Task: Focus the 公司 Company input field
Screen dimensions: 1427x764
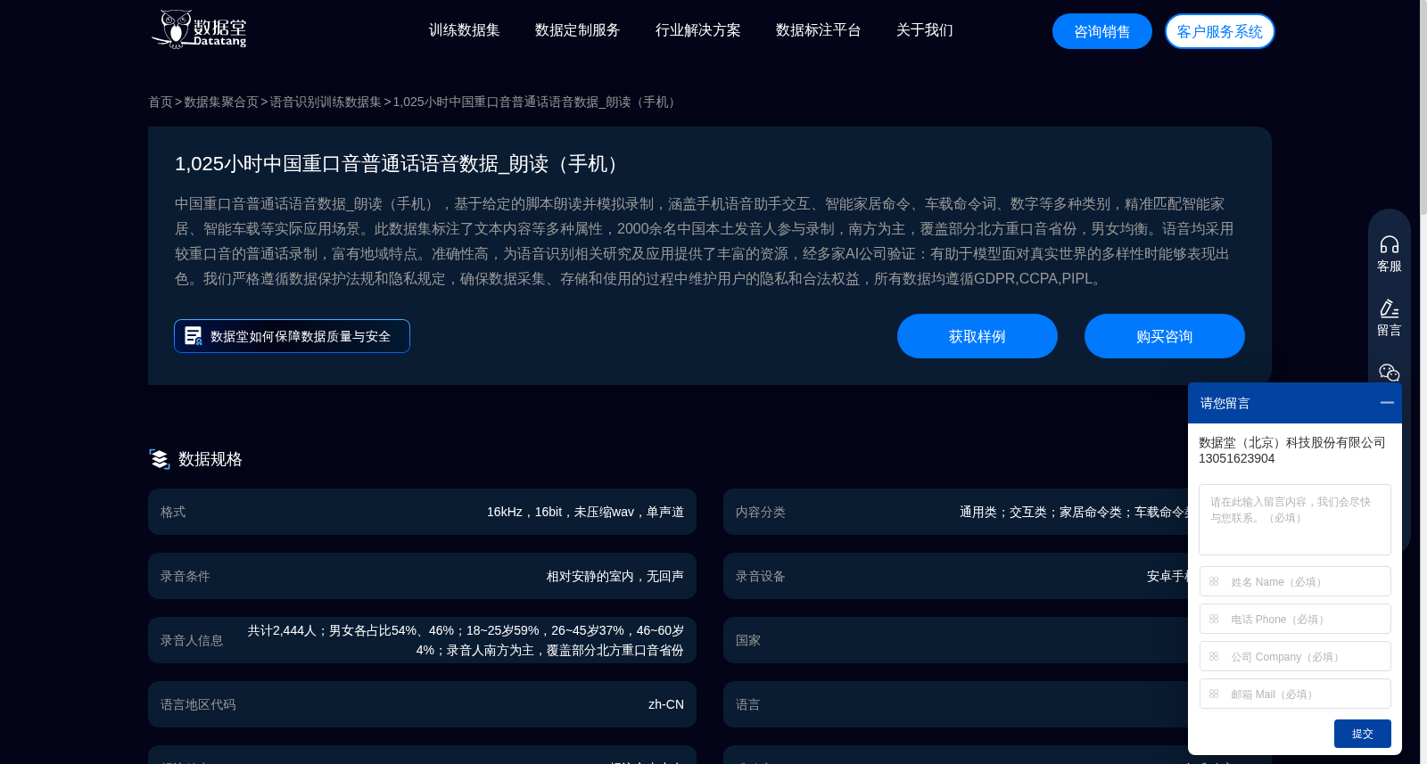Action: point(1294,656)
